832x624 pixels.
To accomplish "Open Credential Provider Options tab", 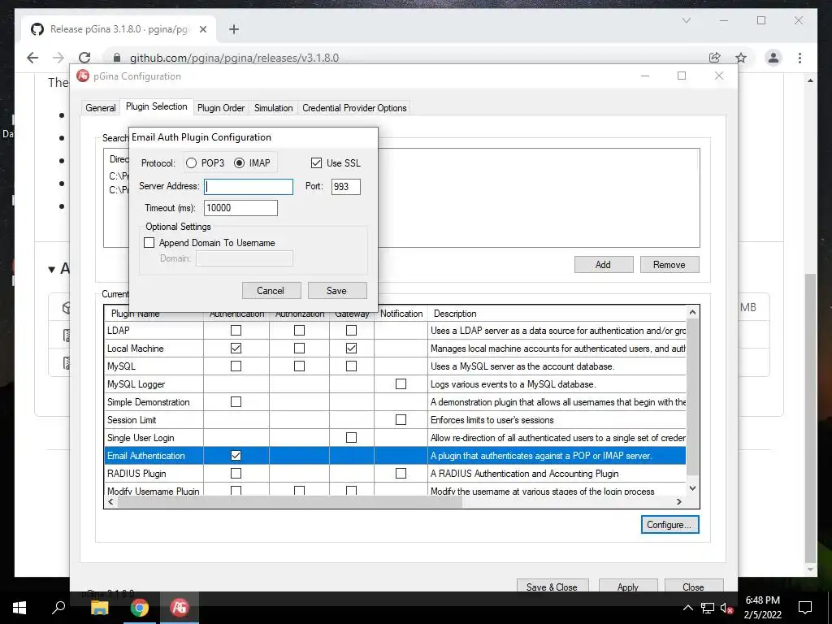I will pos(354,108).
